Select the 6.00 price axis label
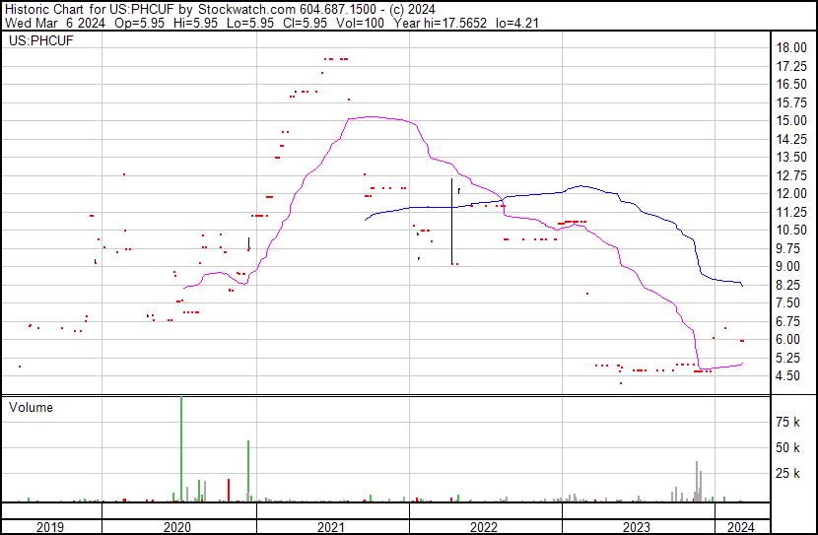Viewport: 818px width, 535px height. tap(787, 340)
